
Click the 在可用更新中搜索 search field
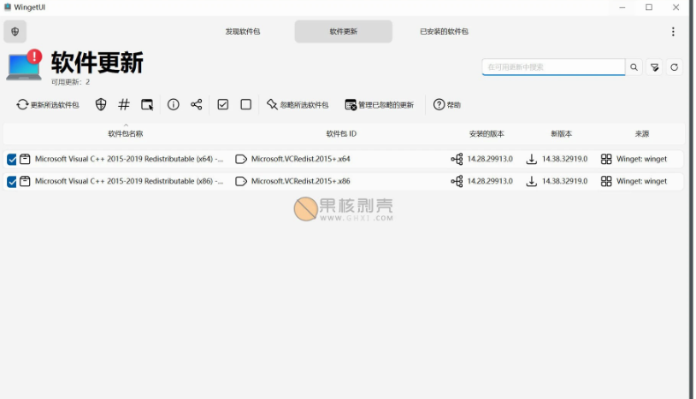[x=553, y=67]
